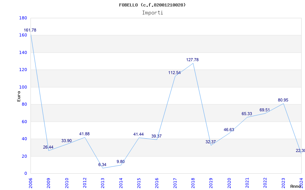Click the 120 y-axis tick label
The image size is (305, 190).
[x=23, y=70]
